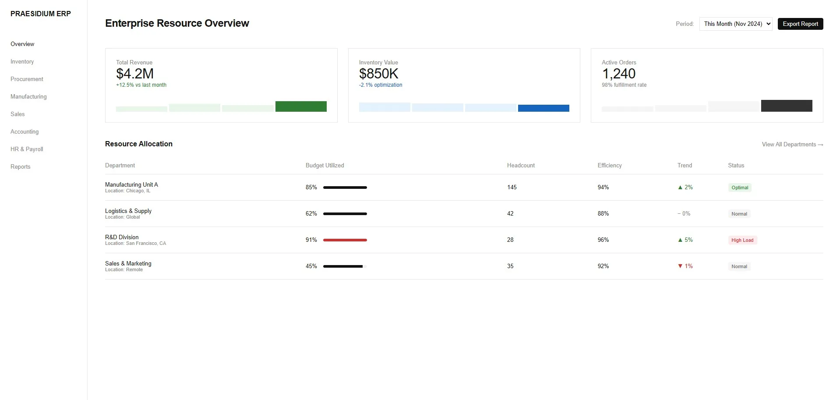840x400 pixels.
Task: Click the Total Revenue KPI card
Action: coord(221,85)
